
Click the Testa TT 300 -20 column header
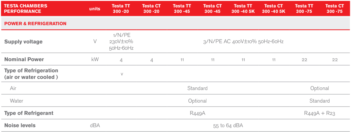pos(121,9)
